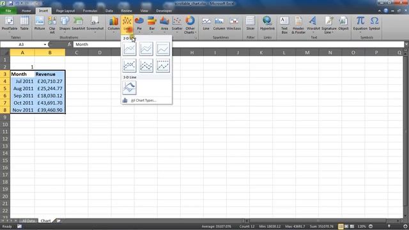Viewport: 409px width, 230px height.
Task: Insert a Line sparkline
Action: tap(206, 24)
